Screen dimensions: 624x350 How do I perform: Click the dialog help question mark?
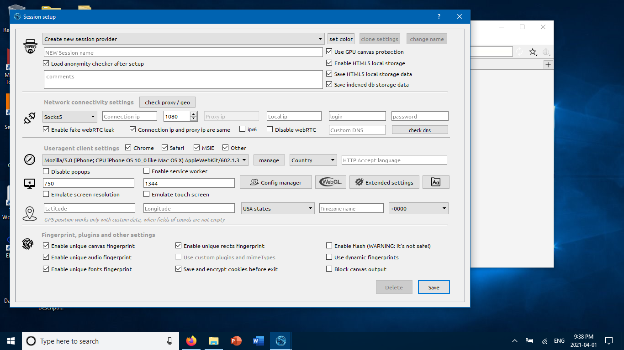(x=439, y=16)
